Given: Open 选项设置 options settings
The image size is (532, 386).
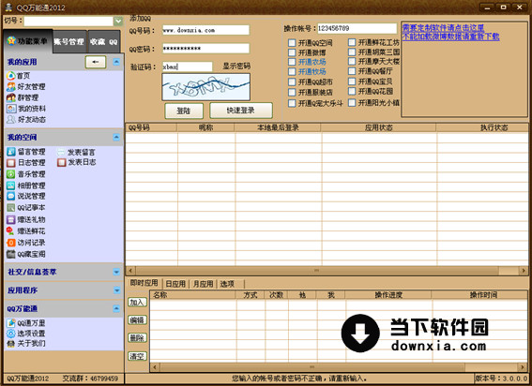Looking at the screenshot, I should [x=25, y=334].
